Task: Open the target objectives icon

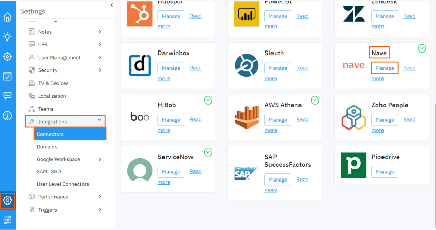Action: 8,57
